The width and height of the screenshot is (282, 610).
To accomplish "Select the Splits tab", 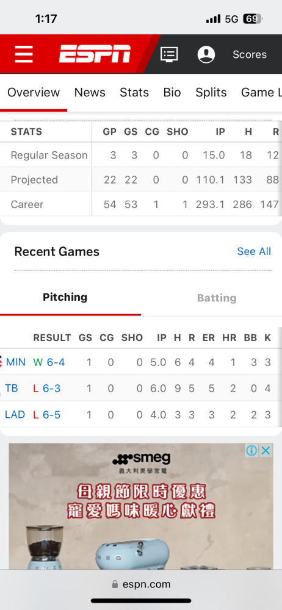I will click(x=211, y=92).
